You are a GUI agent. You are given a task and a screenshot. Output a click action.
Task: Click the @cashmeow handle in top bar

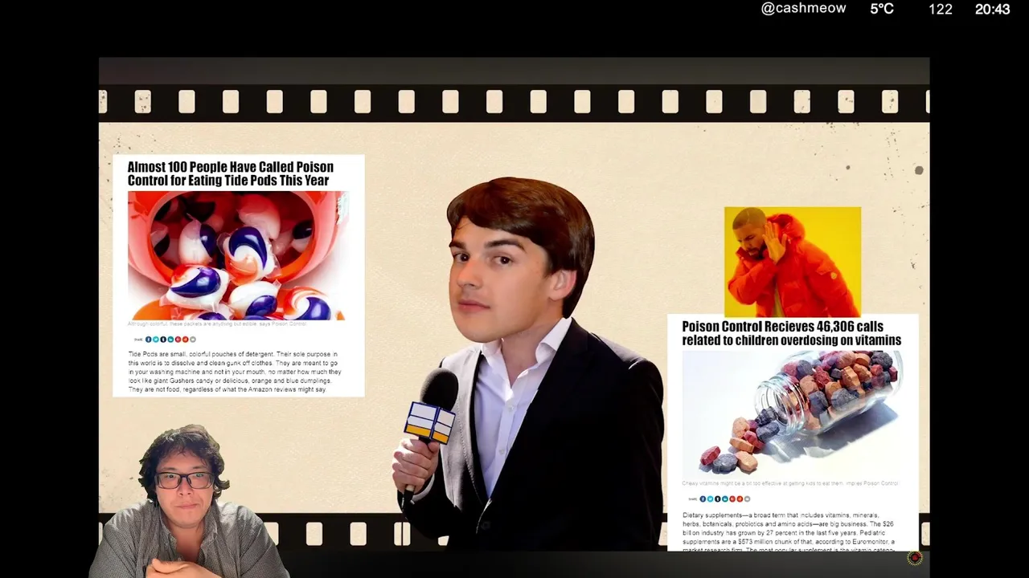pyautogui.click(x=803, y=9)
